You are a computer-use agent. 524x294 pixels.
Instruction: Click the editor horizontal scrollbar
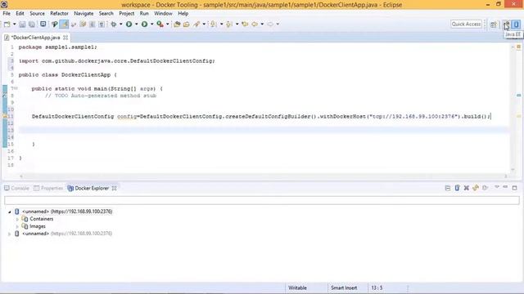(264, 176)
